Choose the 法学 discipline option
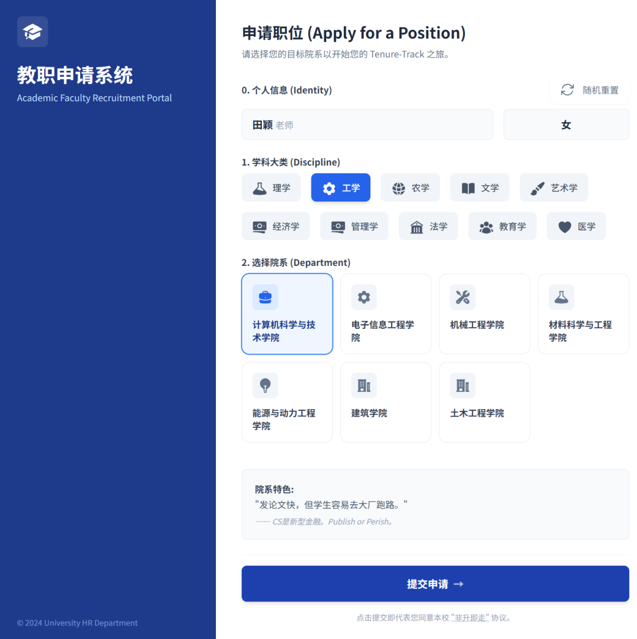The height and width of the screenshot is (639, 637). coord(428,226)
